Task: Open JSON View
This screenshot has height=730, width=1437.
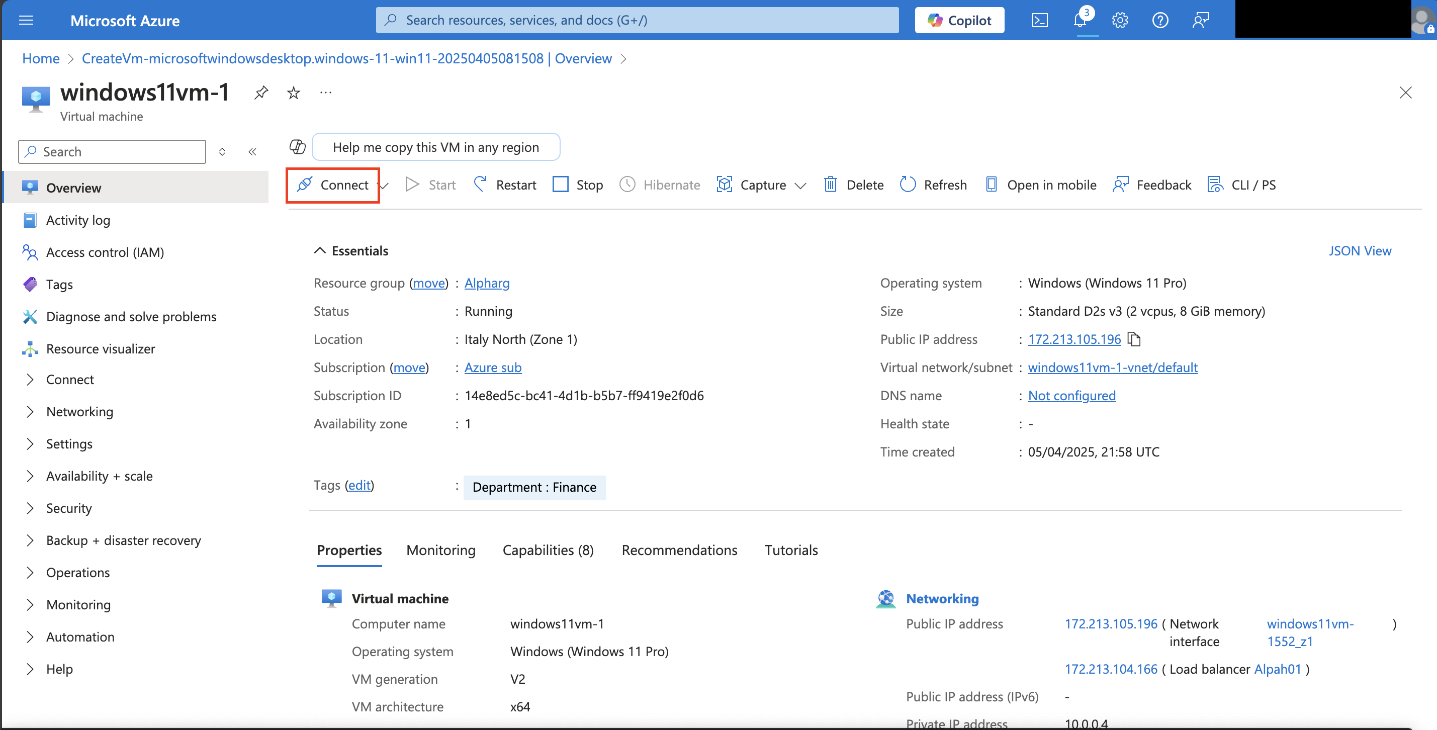Action: (x=1360, y=251)
